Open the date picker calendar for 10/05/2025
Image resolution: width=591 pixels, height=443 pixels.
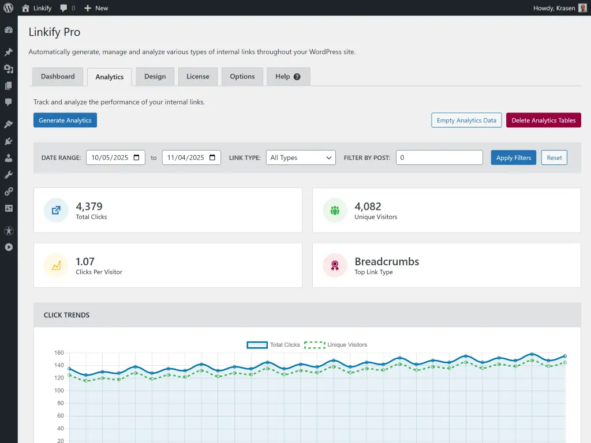(136, 157)
